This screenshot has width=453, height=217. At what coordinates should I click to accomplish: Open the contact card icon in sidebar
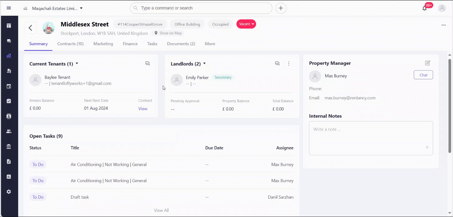[x=9, y=116]
